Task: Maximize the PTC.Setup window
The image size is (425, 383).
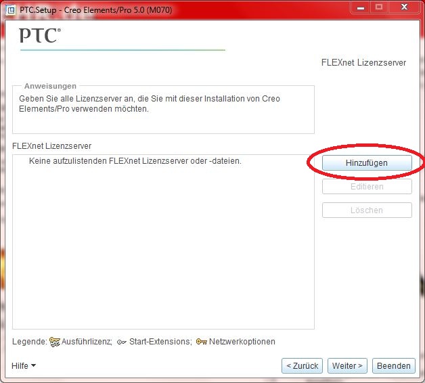Action: pyautogui.click(x=378, y=7)
